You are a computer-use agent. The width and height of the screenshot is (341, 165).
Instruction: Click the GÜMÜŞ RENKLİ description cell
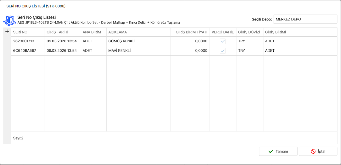coord(138,41)
